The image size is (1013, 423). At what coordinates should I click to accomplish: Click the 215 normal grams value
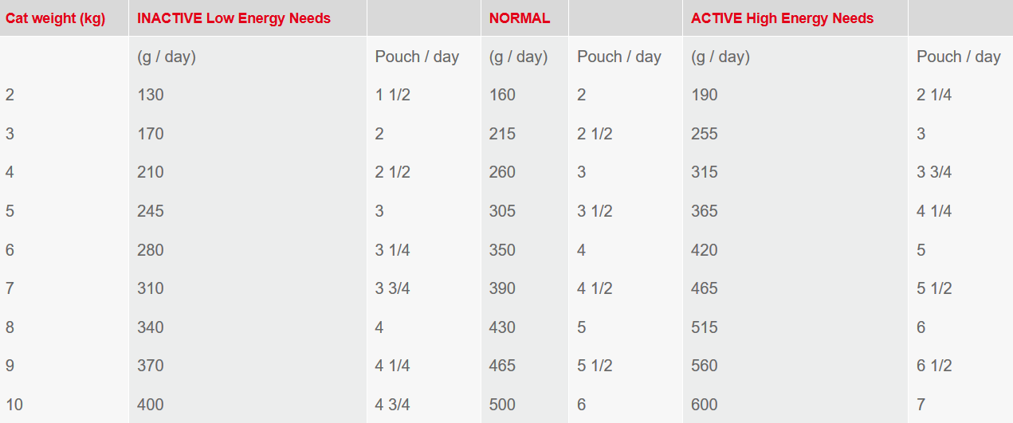502,134
